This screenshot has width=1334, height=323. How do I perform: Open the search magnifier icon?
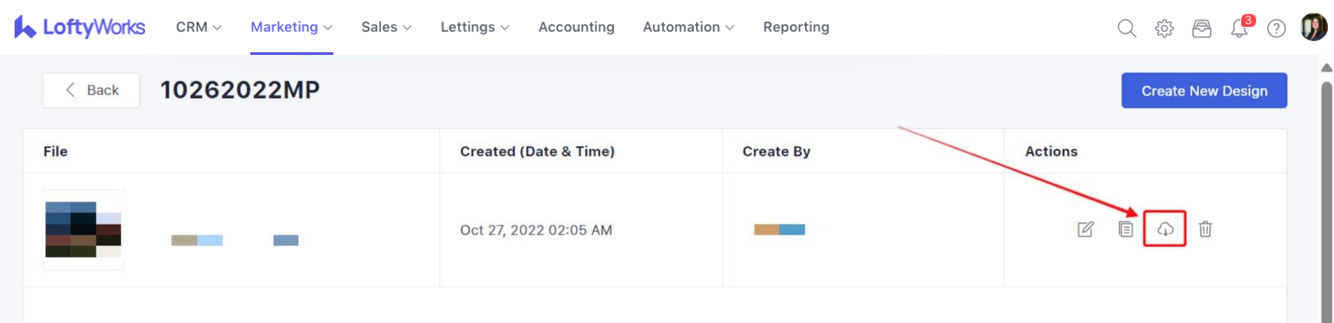[1126, 28]
